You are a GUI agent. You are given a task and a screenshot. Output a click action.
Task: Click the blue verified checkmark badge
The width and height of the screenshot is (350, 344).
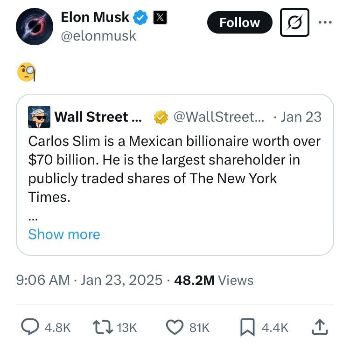click(x=140, y=18)
